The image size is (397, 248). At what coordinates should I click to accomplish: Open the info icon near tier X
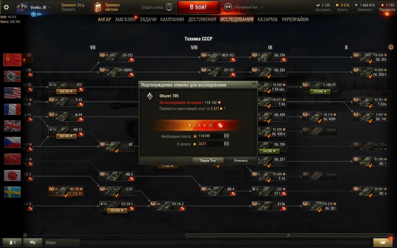pyautogui.click(x=391, y=47)
